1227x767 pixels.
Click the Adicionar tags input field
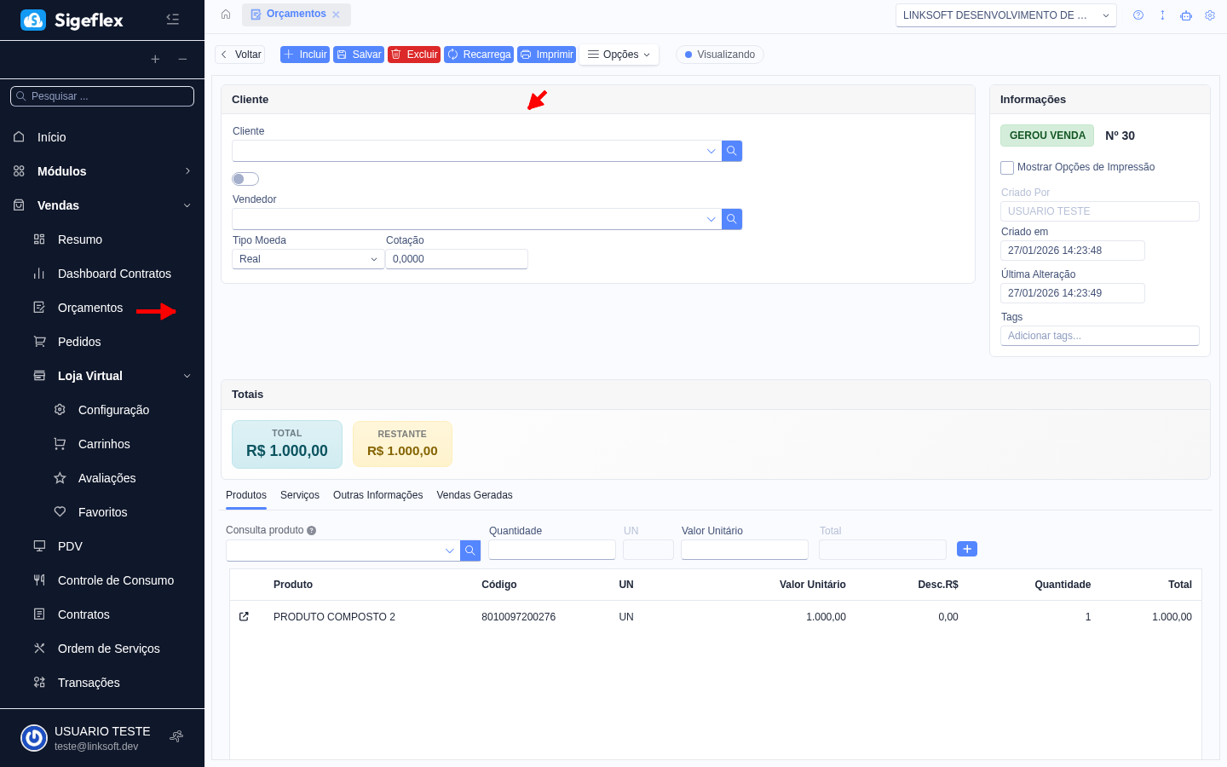tap(1099, 336)
